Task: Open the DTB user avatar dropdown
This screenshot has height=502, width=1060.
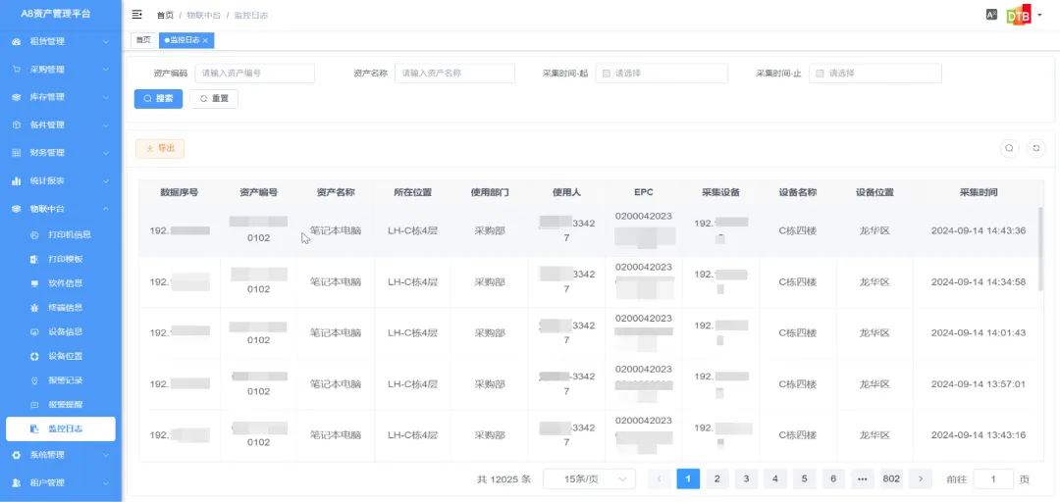Action: 1020,15
